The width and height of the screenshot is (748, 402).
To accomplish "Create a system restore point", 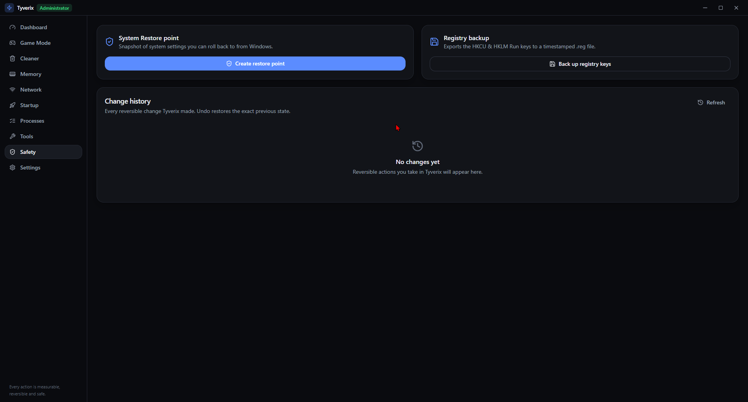I will pyautogui.click(x=255, y=63).
